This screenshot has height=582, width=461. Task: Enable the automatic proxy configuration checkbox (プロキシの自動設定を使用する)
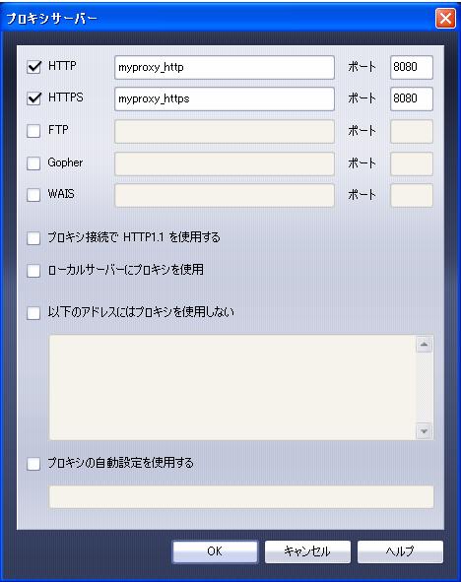33,464
